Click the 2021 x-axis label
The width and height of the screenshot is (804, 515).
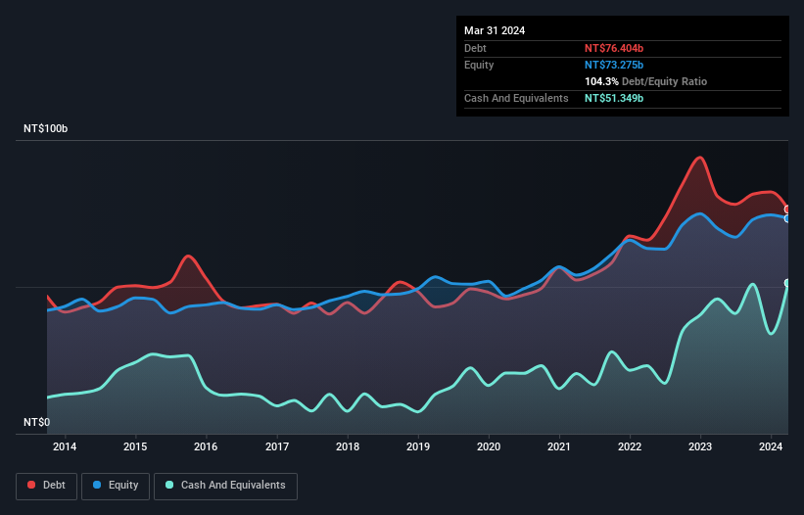point(559,446)
